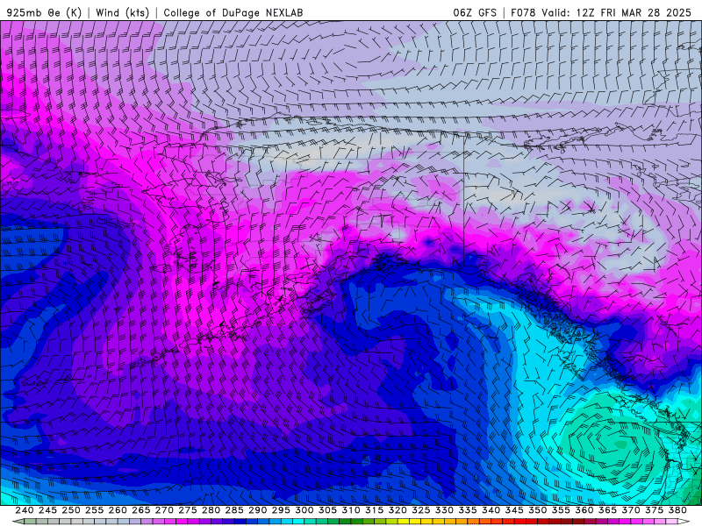Click the 280 legend value
Image resolution: width=702 pixels, height=526 pixels.
(211, 510)
